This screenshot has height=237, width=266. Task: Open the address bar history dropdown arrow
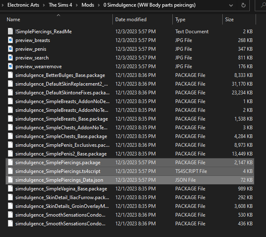(x=231, y=5)
